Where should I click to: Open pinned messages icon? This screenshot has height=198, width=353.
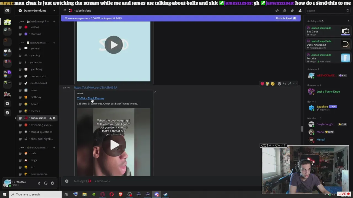pos(292,10)
